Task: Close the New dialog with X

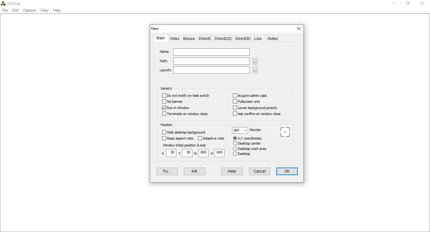Action: click(x=298, y=29)
